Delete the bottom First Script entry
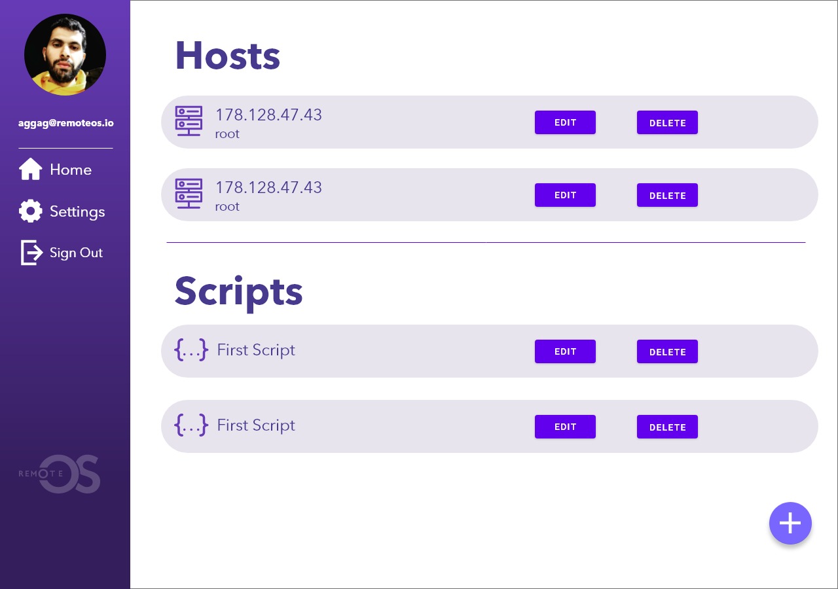 667,427
